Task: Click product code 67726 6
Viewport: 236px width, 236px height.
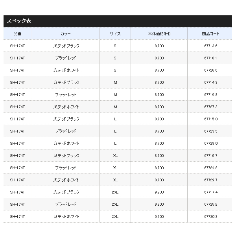Action: click(x=211, y=70)
